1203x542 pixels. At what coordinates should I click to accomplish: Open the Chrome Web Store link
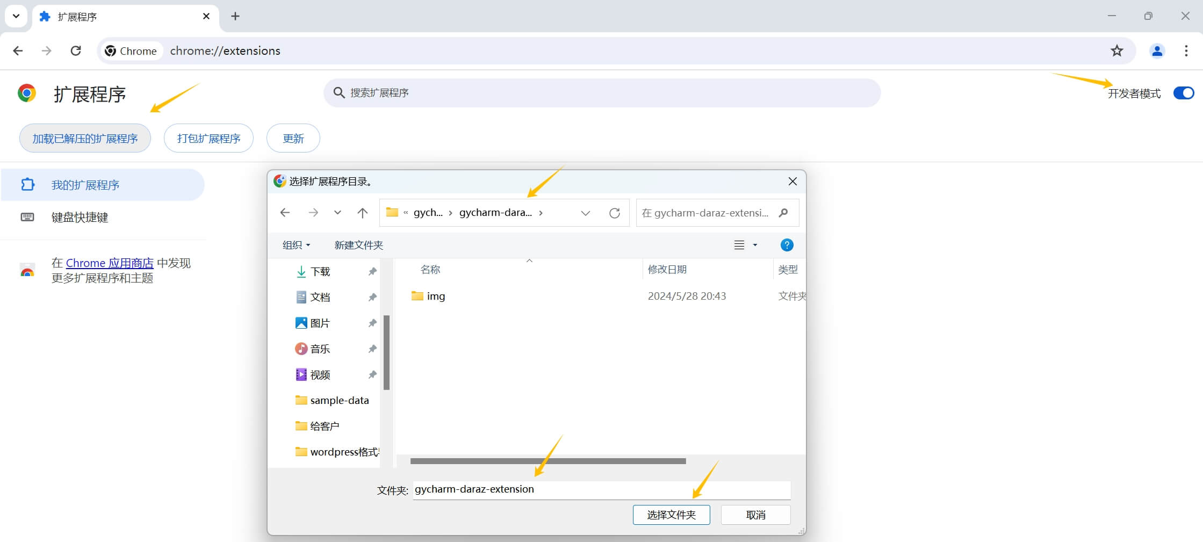point(110,263)
